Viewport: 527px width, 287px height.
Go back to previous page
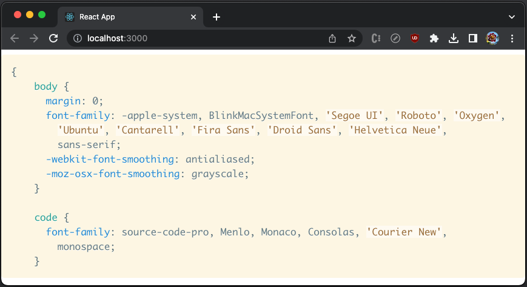coord(15,38)
